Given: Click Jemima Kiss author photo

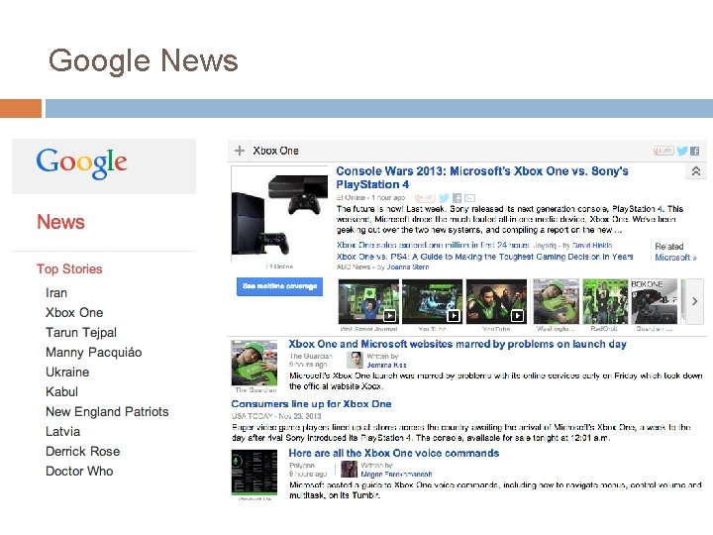Looking at the screenshot, I should tap(355, 361).
